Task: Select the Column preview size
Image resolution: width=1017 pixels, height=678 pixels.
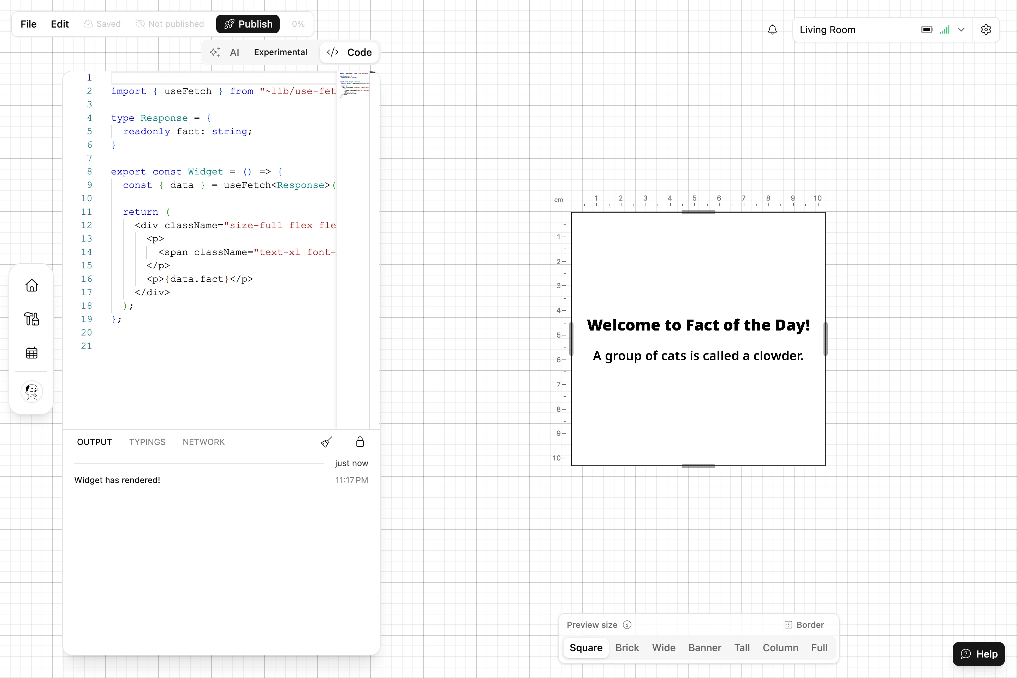Action: pyautogui.click(x=780, y=648)
